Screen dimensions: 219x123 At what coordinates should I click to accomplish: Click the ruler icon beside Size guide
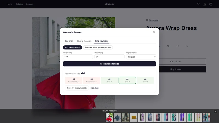tap(147, 20)
